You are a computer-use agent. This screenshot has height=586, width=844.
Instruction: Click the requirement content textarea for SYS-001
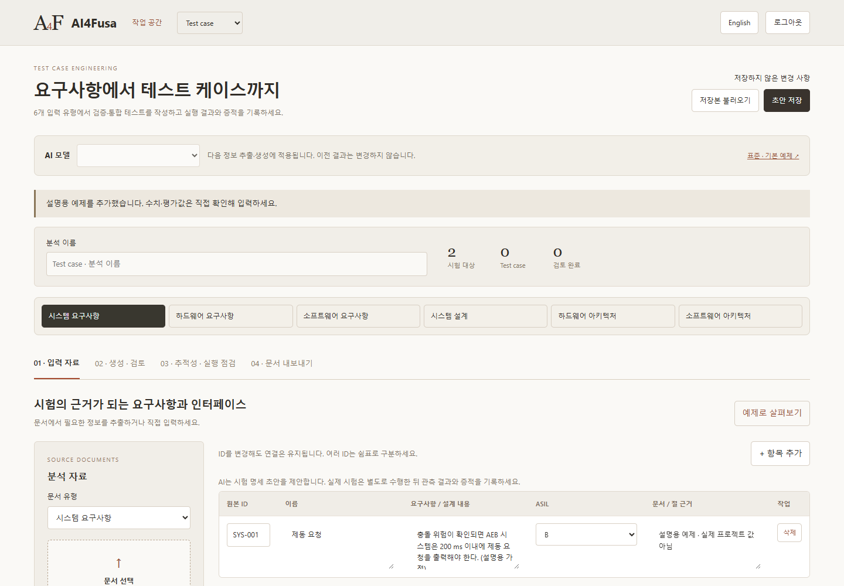tap(465, 546)
